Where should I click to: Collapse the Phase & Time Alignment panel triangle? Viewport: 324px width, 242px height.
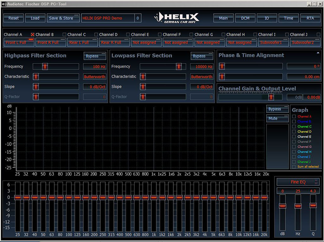pyautogui.click(x=318, y=53)
